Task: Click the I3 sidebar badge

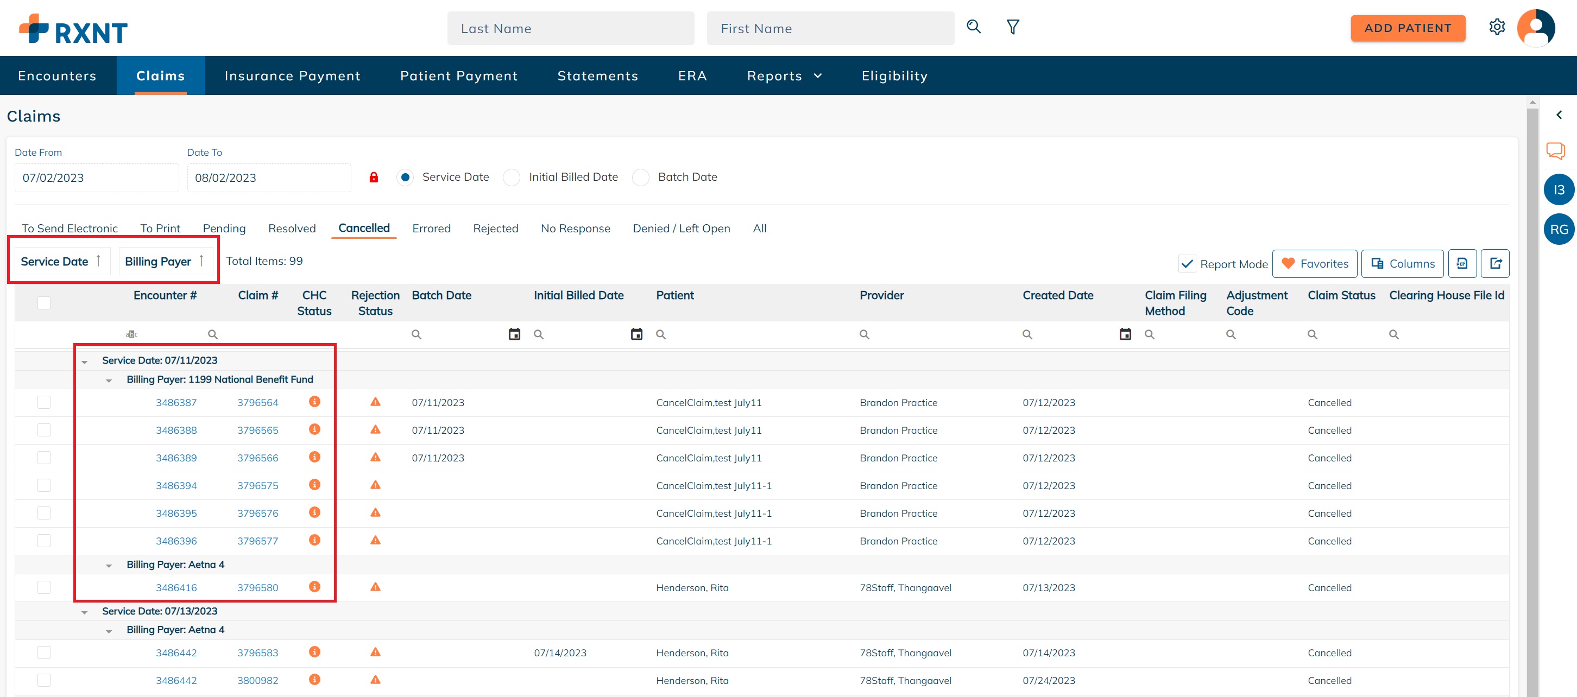Action: (x=1559, y=189)
